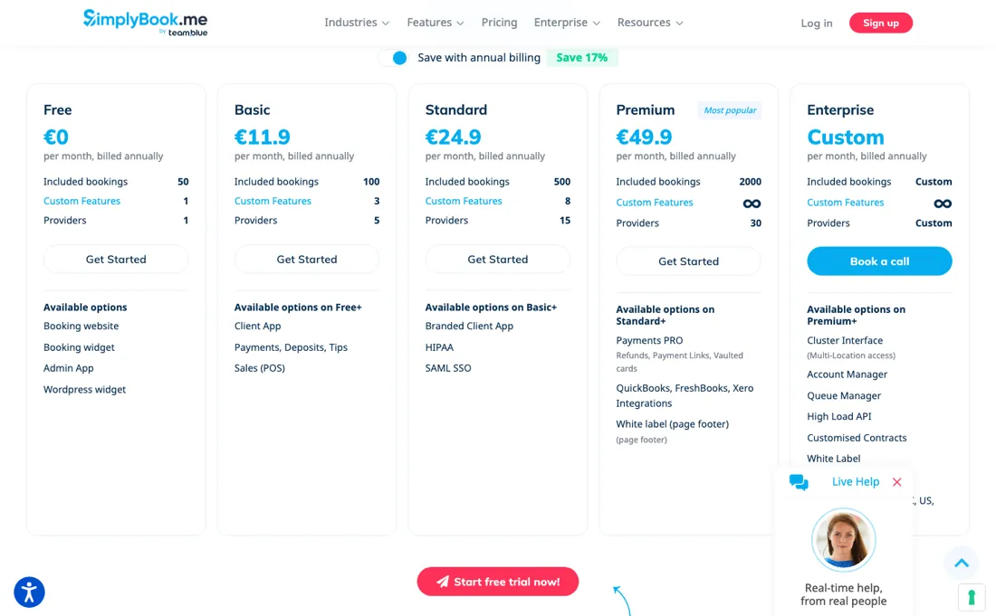Click the €24.9 Standard price
Screen dimensions: 996x616
tap(453, 137)
